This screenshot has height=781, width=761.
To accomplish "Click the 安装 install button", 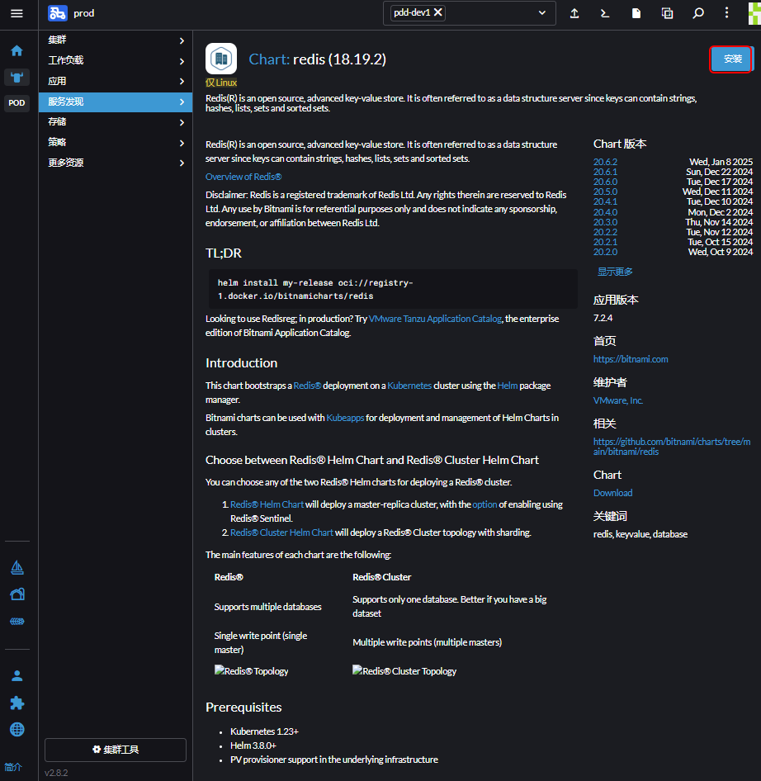I will click(731, 59).
